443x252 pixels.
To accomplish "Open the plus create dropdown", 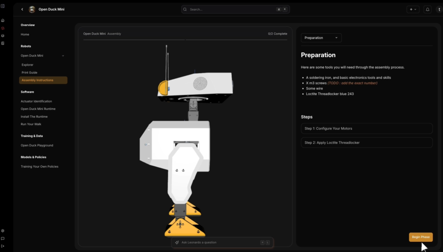I will pyautogui.click(x=413, y=9).
